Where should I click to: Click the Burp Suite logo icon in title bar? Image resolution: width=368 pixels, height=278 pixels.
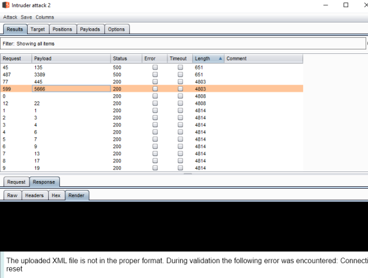6,5
